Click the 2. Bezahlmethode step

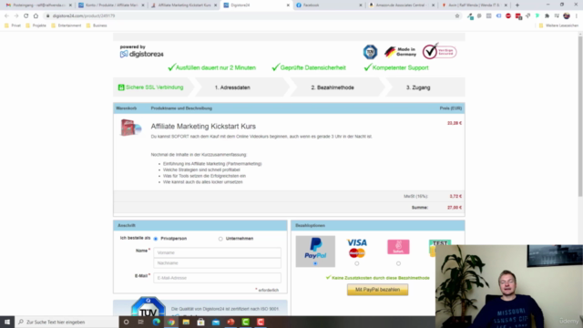pos(332,87)
